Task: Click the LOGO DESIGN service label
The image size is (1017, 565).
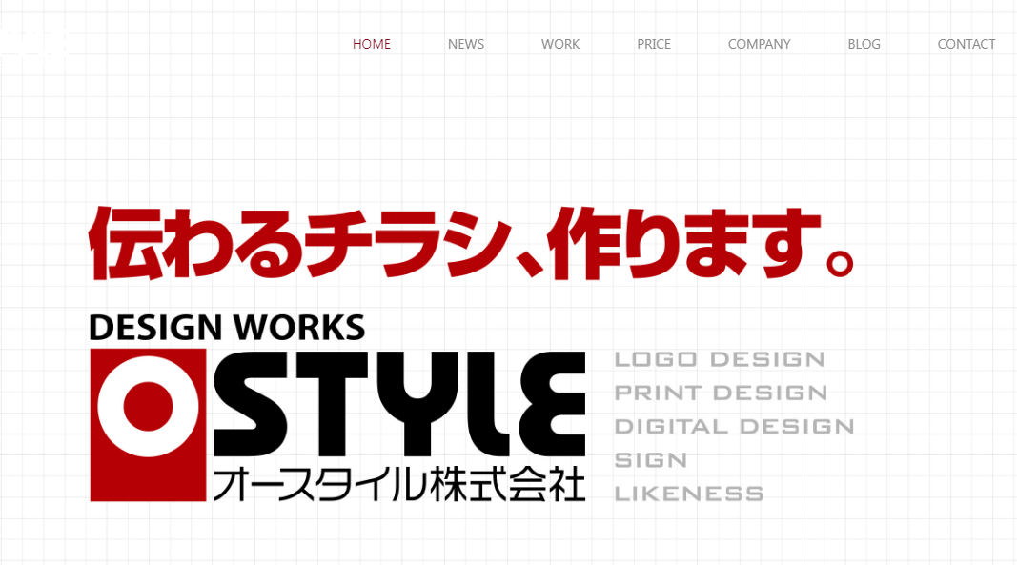Action: point(720,359)
